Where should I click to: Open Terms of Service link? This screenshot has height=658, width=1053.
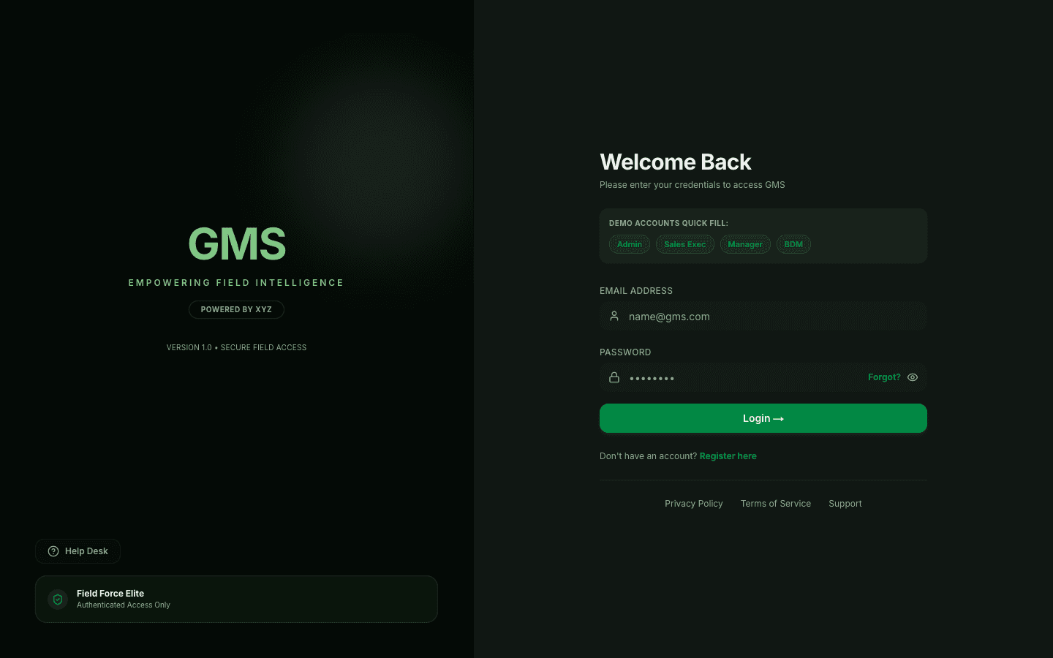pyautogui.click(x=776, y=504)
